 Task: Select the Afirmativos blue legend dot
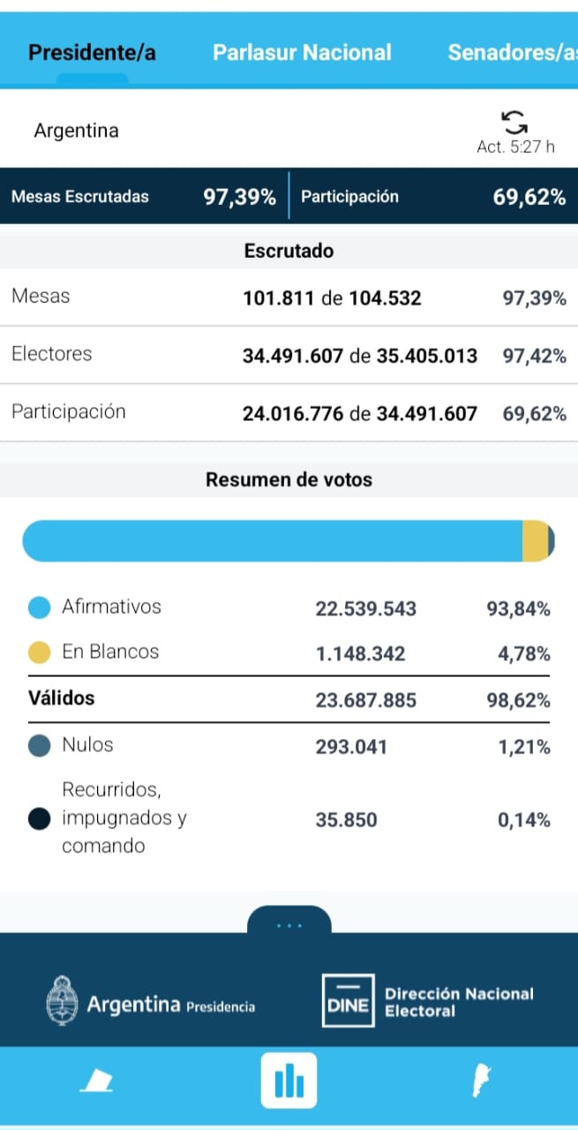click(x=35, y=606)
